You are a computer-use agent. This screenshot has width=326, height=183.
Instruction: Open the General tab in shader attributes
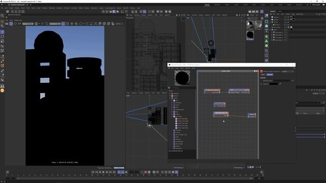coord(269,75)
